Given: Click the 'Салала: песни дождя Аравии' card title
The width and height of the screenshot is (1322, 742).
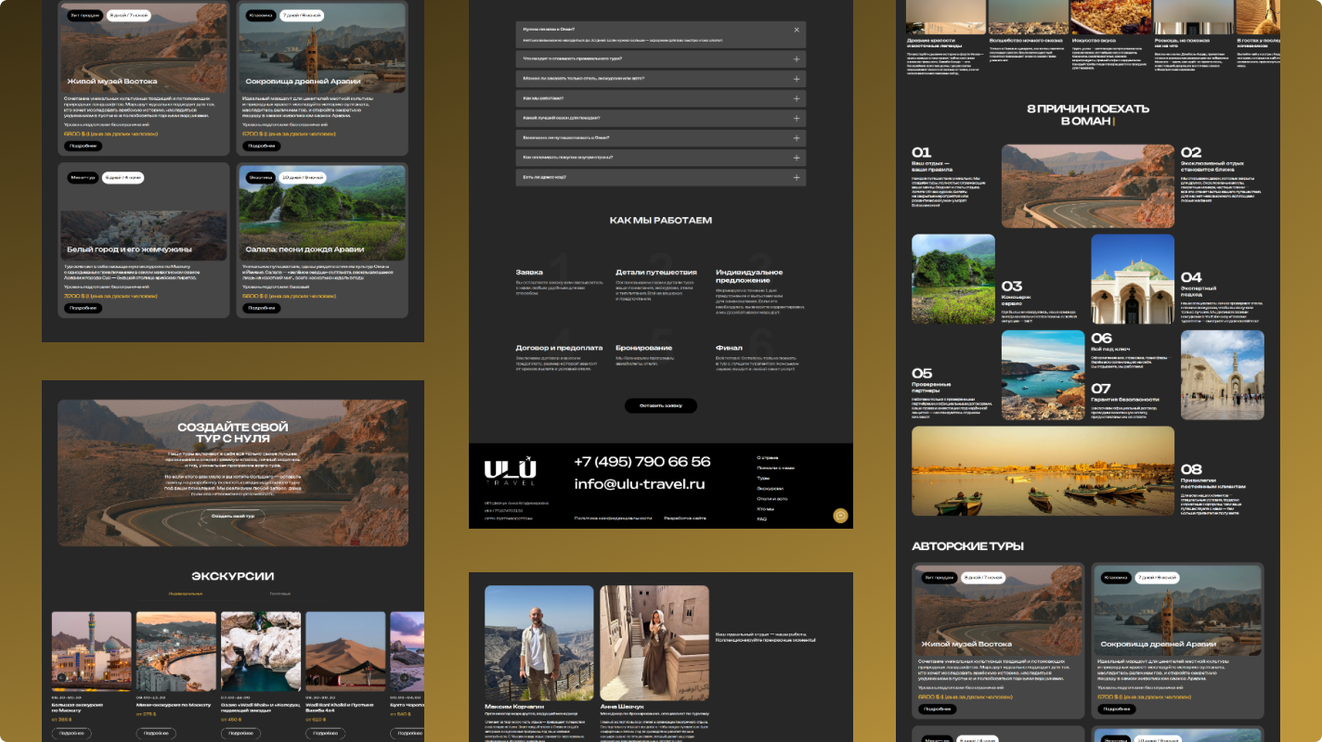Looking at the screenshot, I should [x=306, y=249].
